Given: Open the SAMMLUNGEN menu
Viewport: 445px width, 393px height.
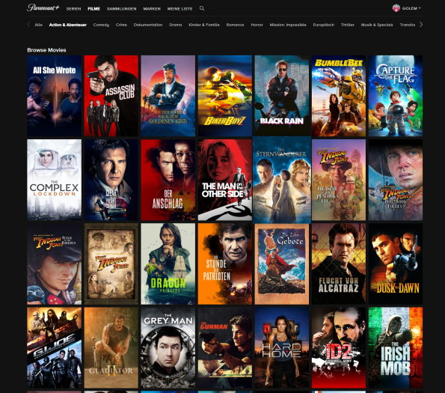Looking at the screenshot, I should (x=121, y=9).
